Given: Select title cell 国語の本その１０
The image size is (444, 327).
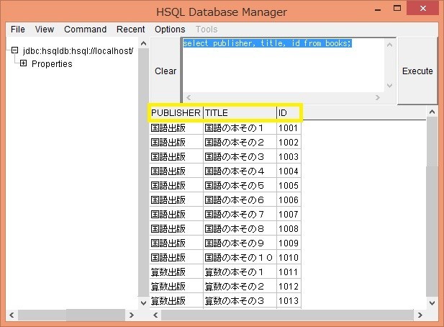Looking at the screenshot, I should [x=240, y=257].
